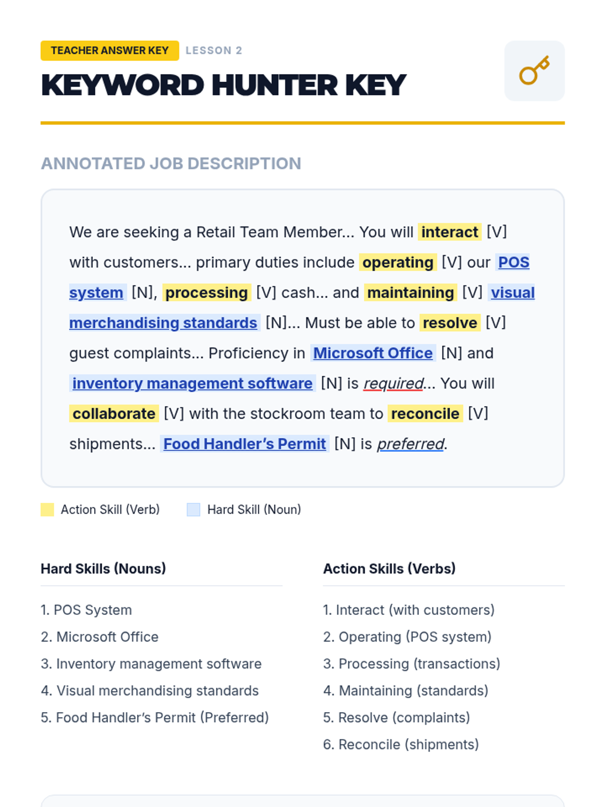Click the gold key icon

coord(534,71)
